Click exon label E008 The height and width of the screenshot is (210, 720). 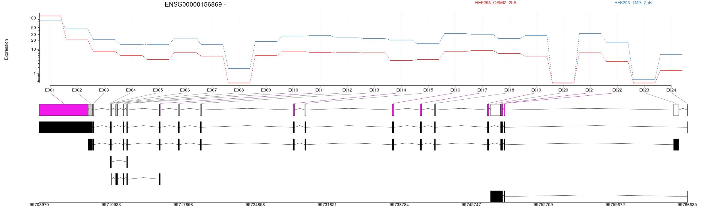[x=239, y=90]
